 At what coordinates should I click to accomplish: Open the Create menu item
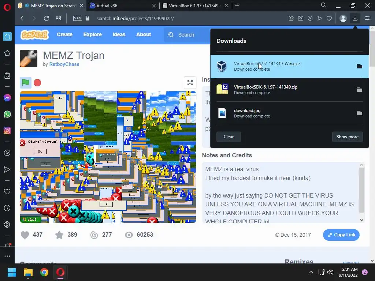click(x=64, y=34)
